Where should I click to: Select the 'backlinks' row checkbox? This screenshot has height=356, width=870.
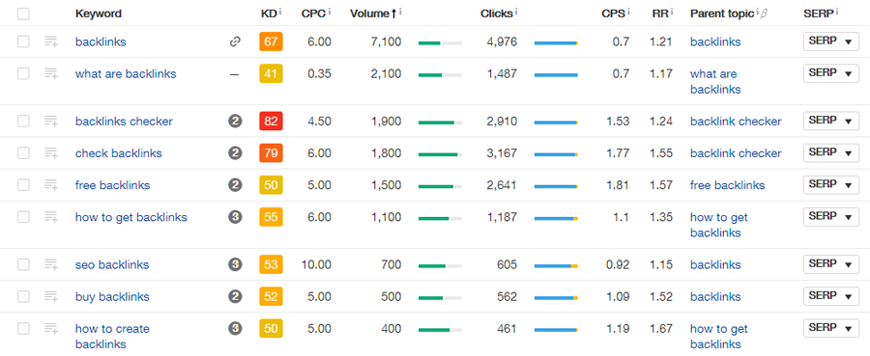(x=23, y=42)
